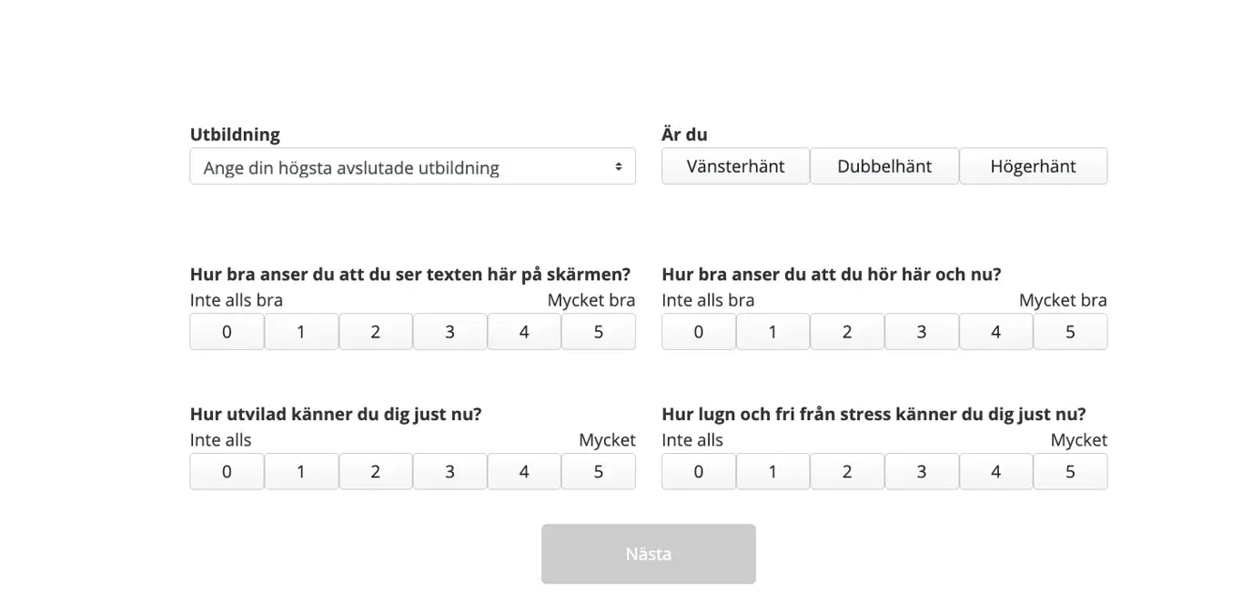Rate hearing right now as 4
Image resolution: width=1252 pixels, height=603 pixels.
pos(995,332)
